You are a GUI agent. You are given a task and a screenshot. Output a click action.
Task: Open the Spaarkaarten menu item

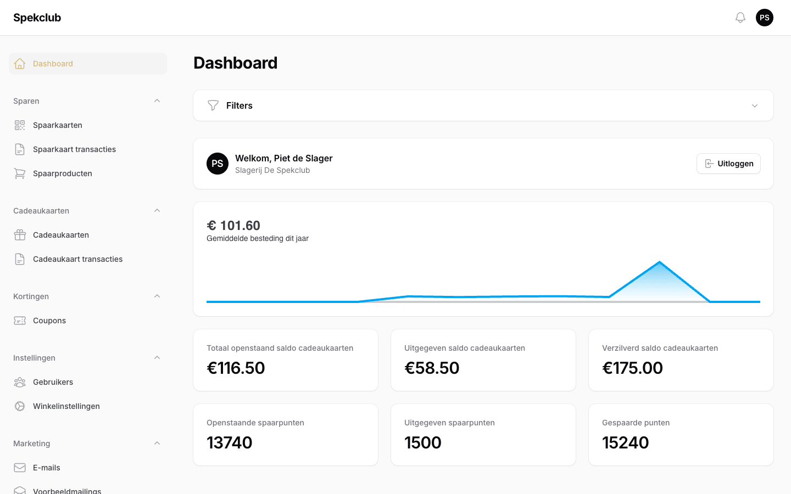pyautogui.click(x=88, y=125)
